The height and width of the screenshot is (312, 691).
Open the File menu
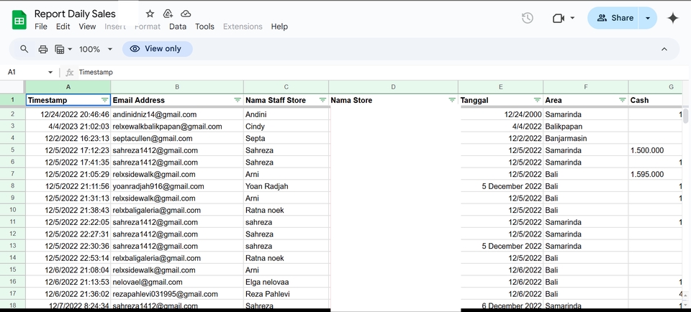pos(40,27)
